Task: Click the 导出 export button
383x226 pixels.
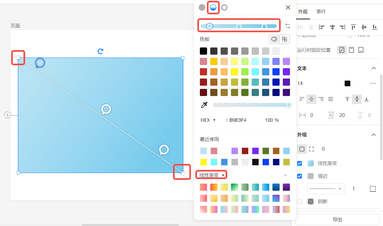Action: tap(337, 220)
